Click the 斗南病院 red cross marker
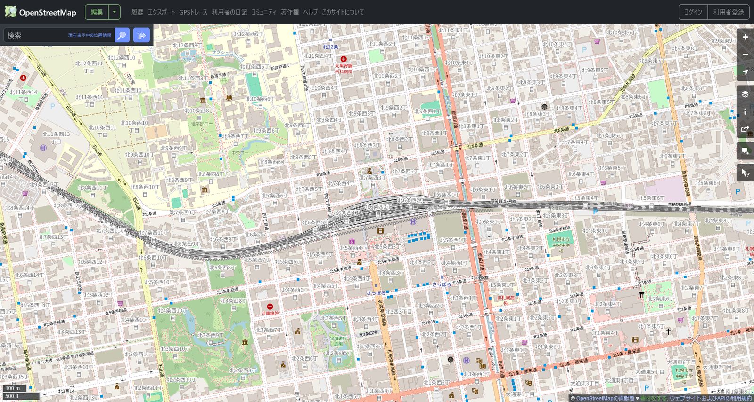The width and height of the screenshot is (754, 402). click(270, 307)
